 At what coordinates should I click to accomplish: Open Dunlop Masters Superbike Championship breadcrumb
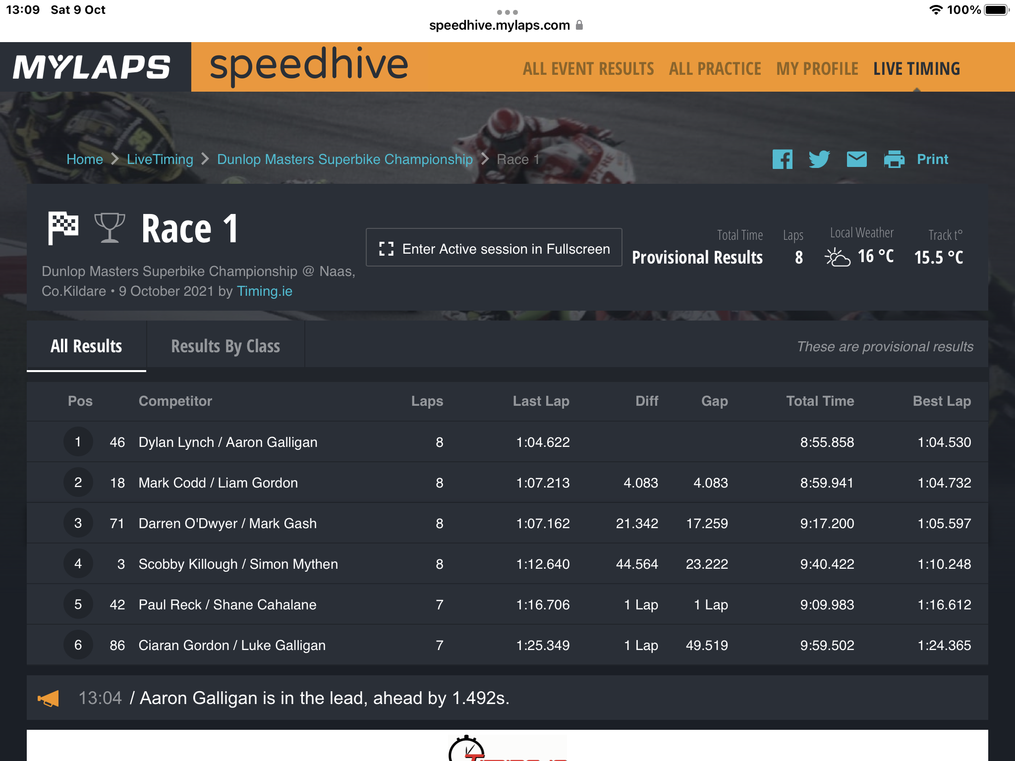(x=345, y=160)
